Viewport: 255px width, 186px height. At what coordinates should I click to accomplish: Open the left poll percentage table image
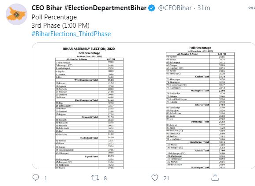tap(89, 107)
